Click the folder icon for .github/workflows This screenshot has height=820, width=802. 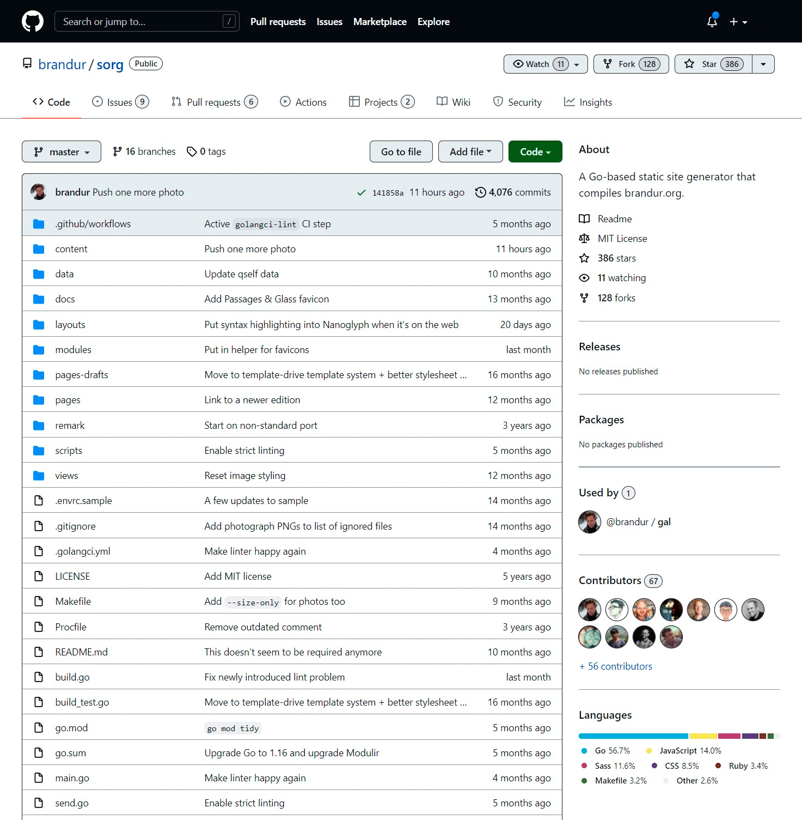pos(39,224)
